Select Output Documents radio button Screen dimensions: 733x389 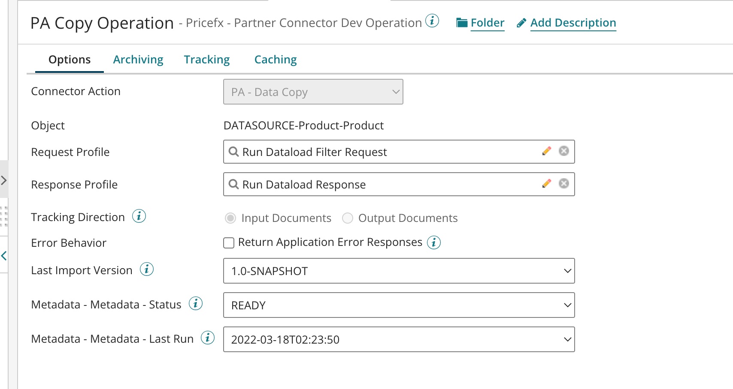coord(348,218)
